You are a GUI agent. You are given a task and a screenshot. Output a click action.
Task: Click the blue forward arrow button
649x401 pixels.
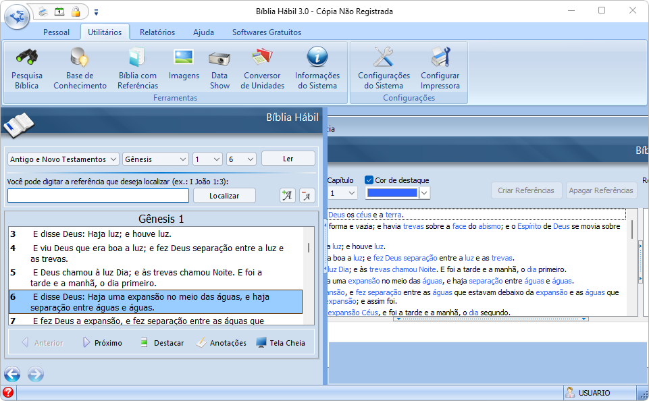click(x=36, y=374)
